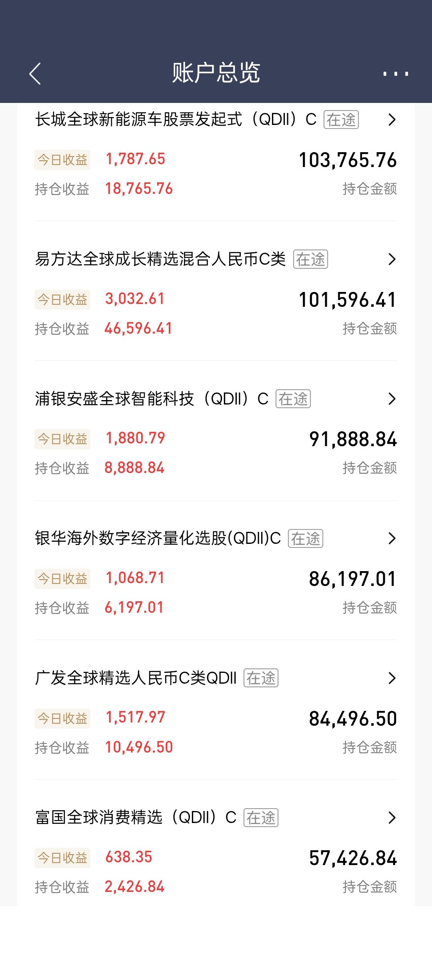Image resolution: width=432 pixels, height=966 pixels.
Task: Tap 在途 tag on 富国全球消费精选
Action: 261,818
